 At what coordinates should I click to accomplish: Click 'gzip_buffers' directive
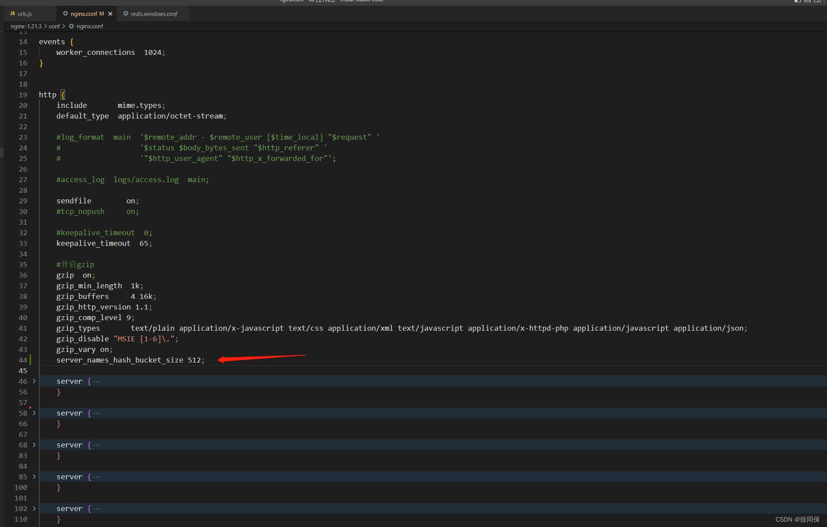point(82,296)
